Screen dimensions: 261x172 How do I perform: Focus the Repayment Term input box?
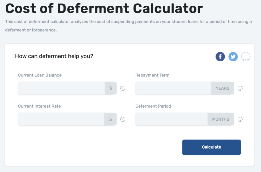coord(173,88)
